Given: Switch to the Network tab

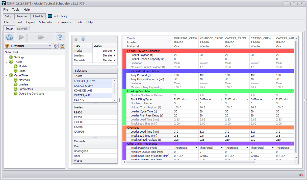Looking at the screenshot, I should (22, 29).
